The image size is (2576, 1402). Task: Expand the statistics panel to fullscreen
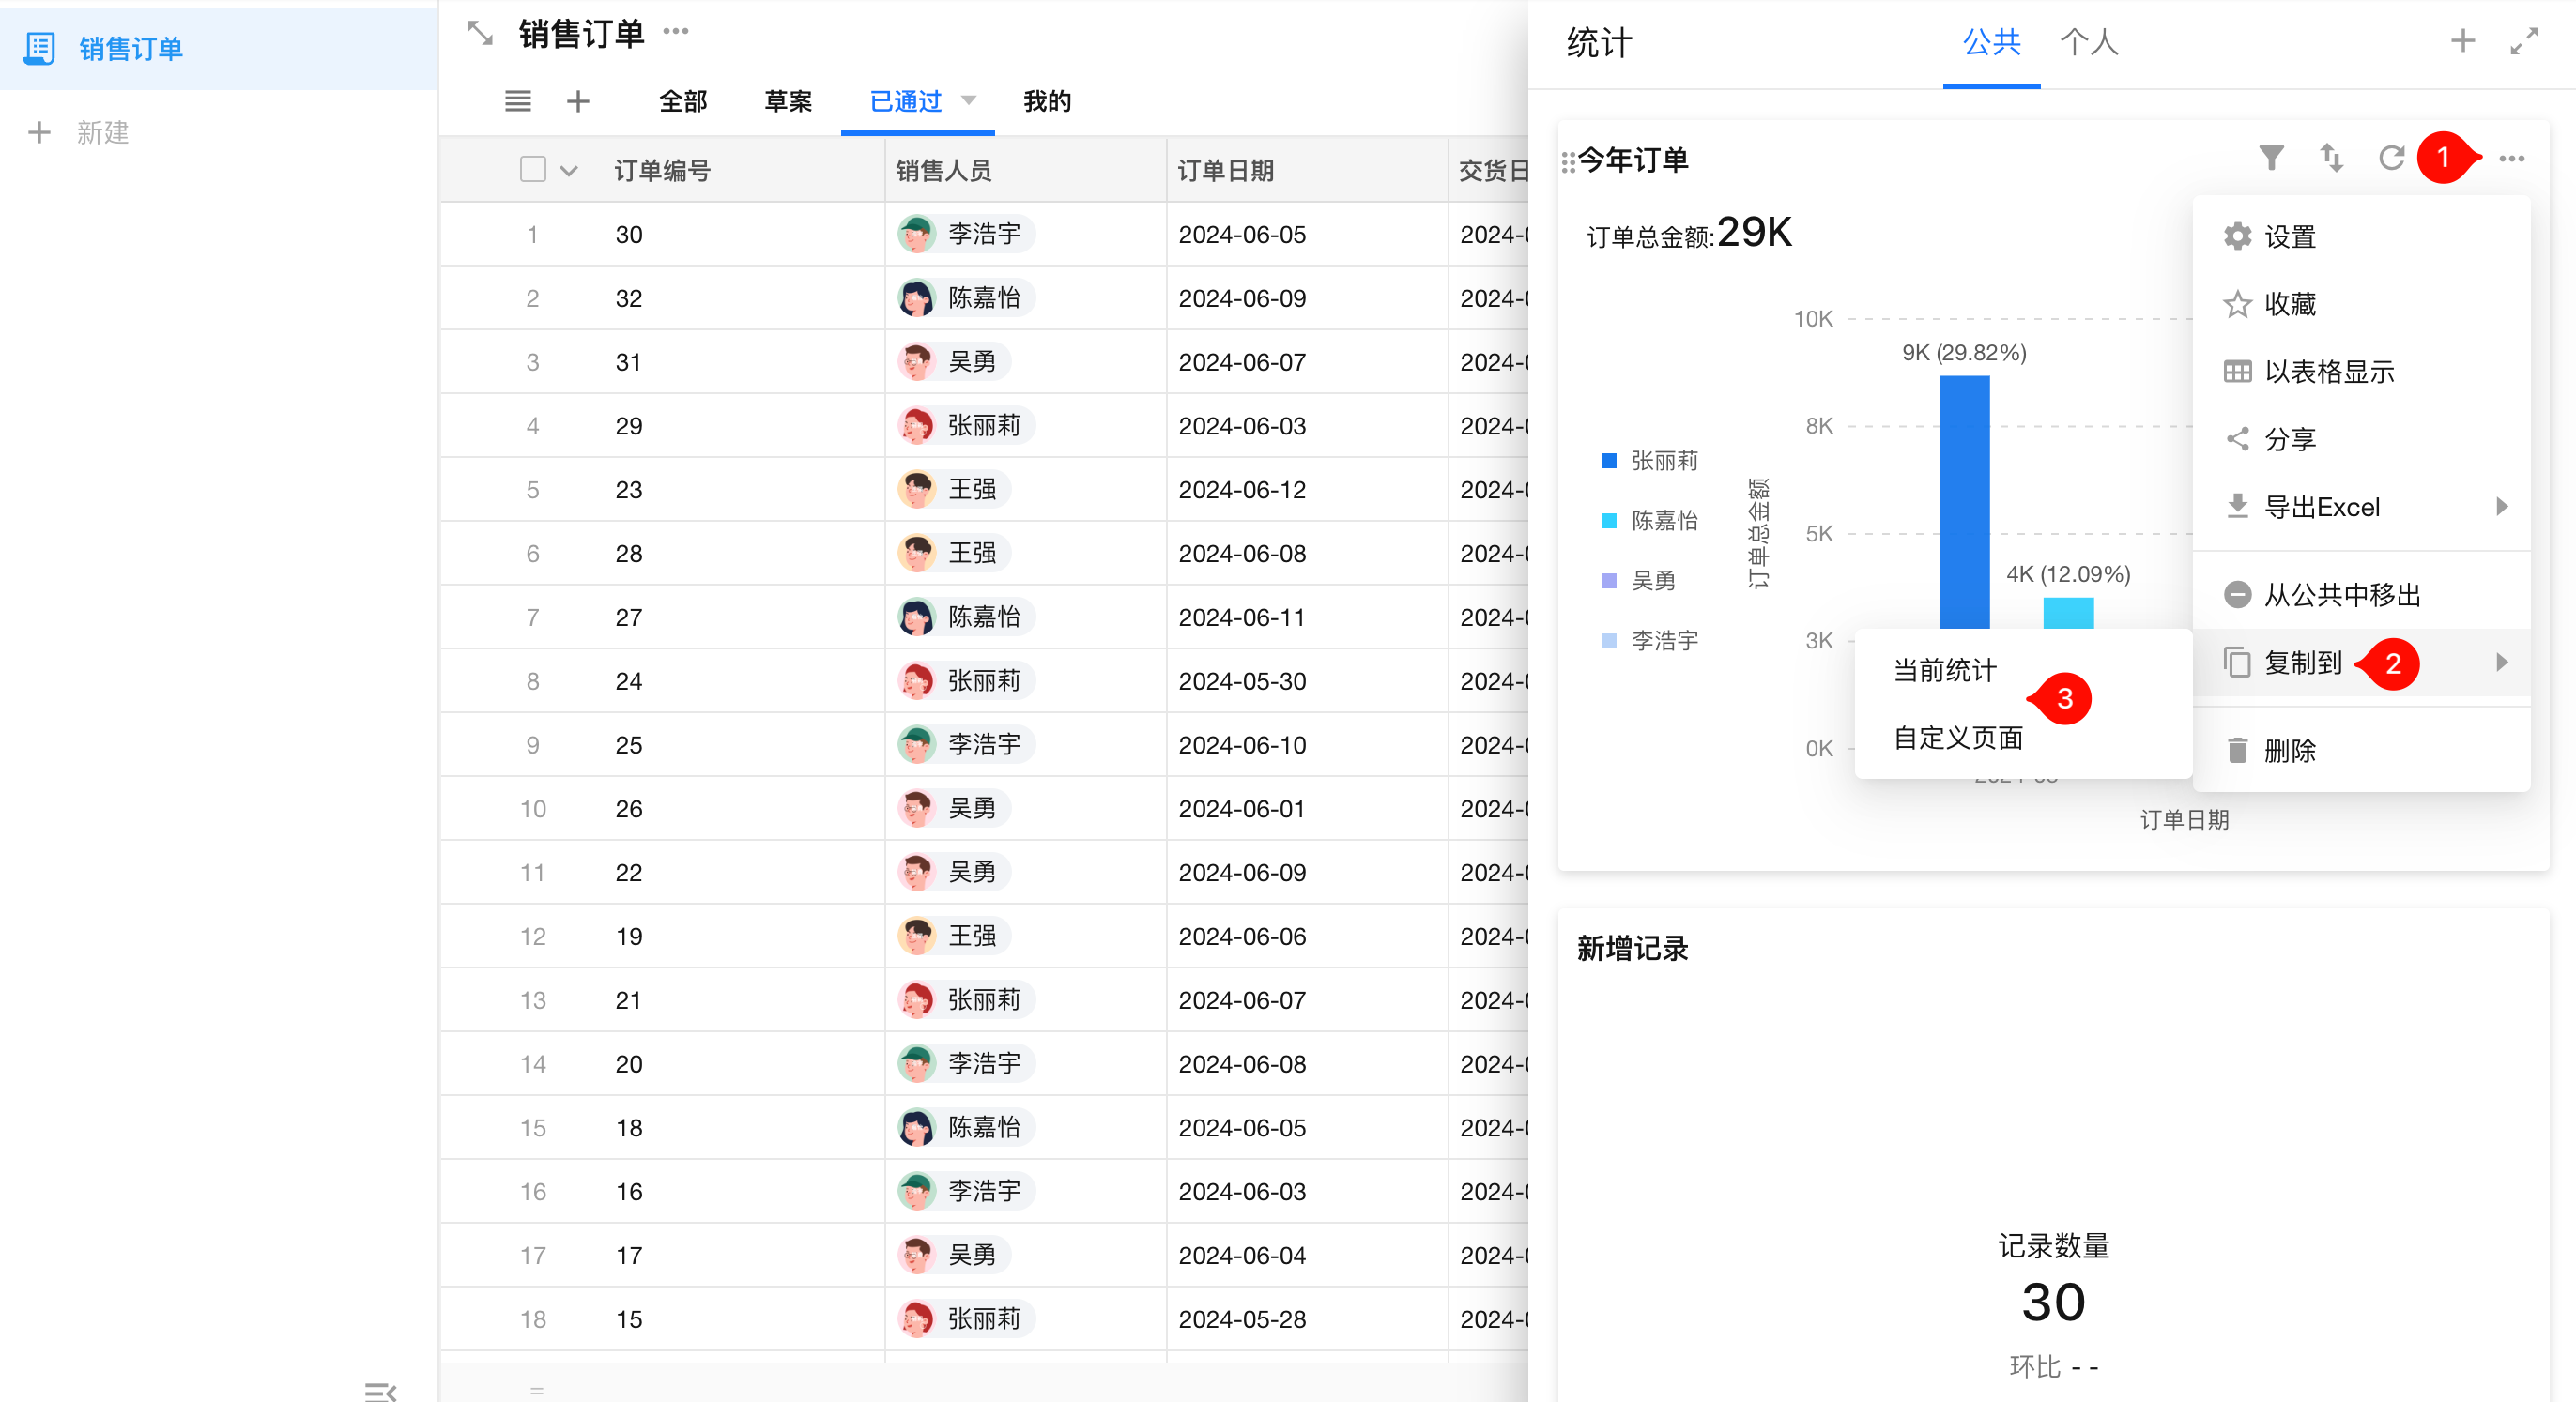pos(2524,41)
